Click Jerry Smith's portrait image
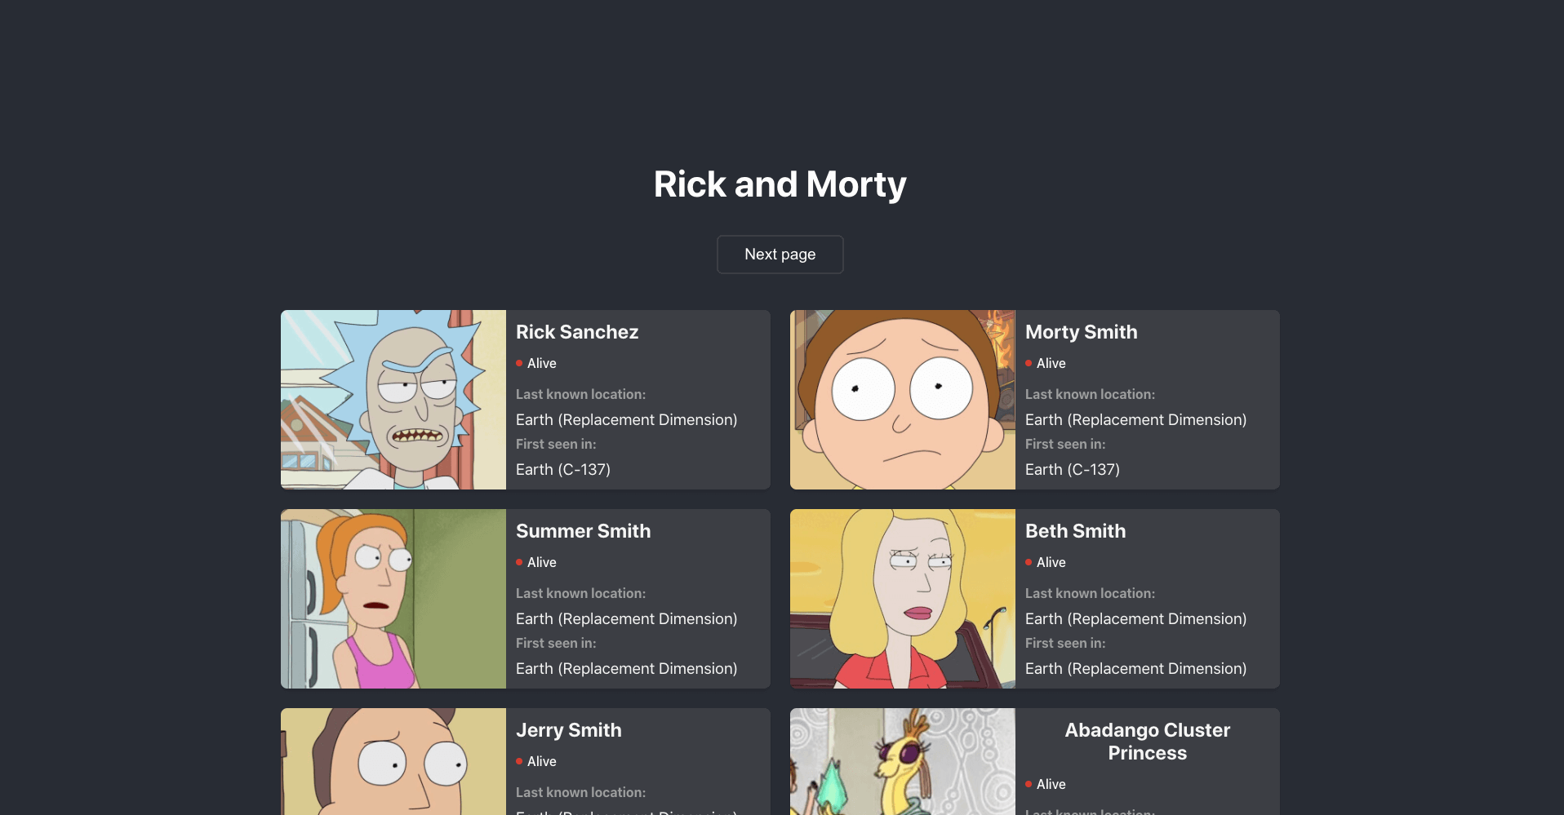This screenshot has height=815, width=1564. 393,762
